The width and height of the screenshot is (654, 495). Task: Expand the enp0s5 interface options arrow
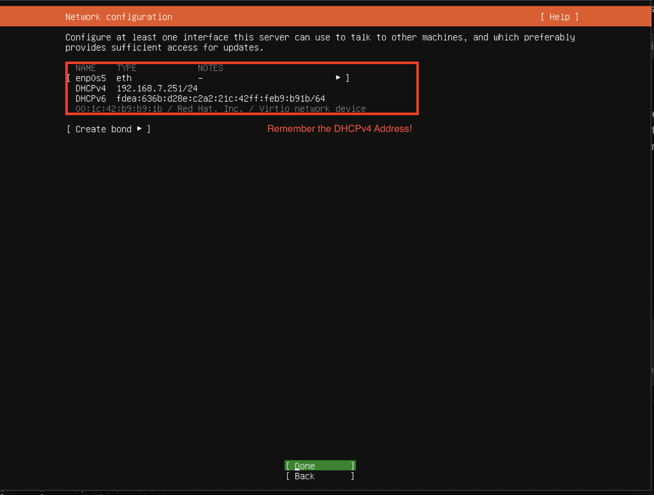pyautogui.click(x=338, y=78)
